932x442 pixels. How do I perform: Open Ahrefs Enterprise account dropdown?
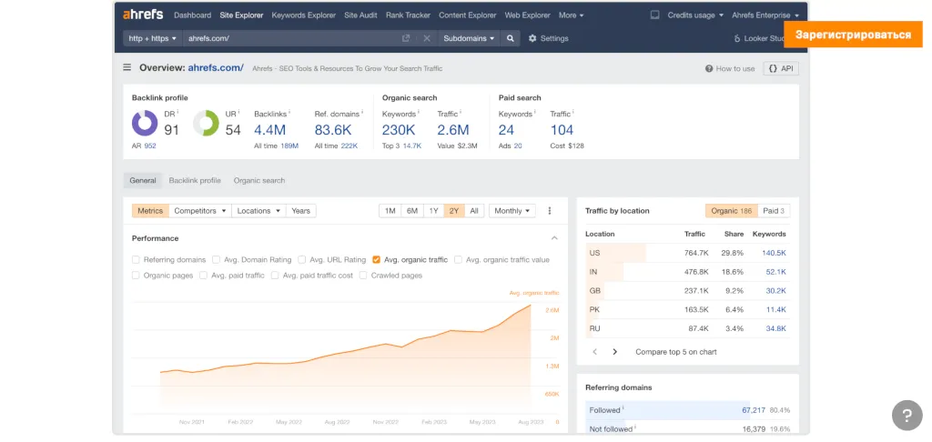[x=765, y=15]
